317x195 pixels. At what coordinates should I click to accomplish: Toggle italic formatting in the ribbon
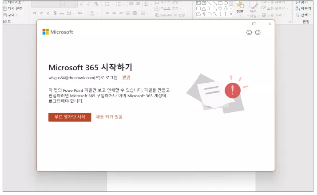tap(41, 13)
